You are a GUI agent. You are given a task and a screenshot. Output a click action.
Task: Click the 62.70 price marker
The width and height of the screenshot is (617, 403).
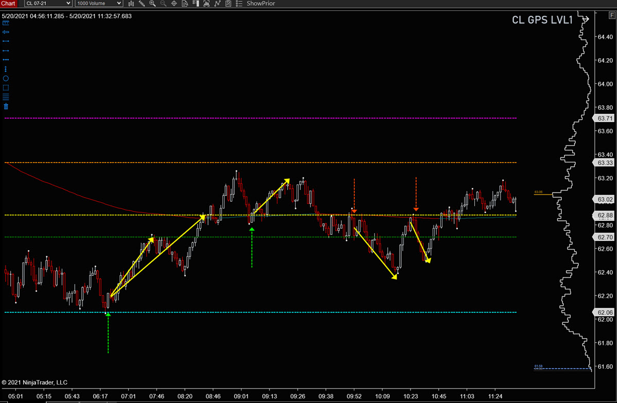604,237
